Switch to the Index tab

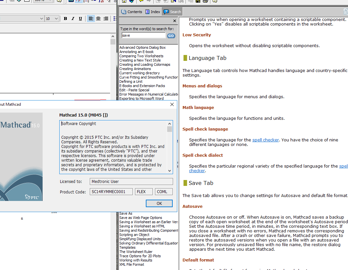click(152, 12)
